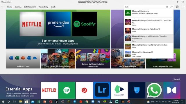Open Word from taskbar
The height and width of the screenshot is (104, 186).
click(99, 102)
